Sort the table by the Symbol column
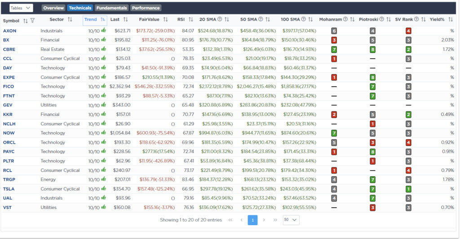The image size is (460, 239). tap(26, 21)
